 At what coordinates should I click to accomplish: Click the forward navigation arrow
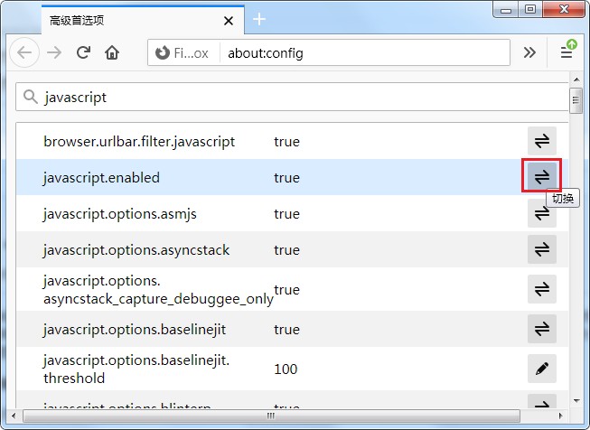(54, 52)
